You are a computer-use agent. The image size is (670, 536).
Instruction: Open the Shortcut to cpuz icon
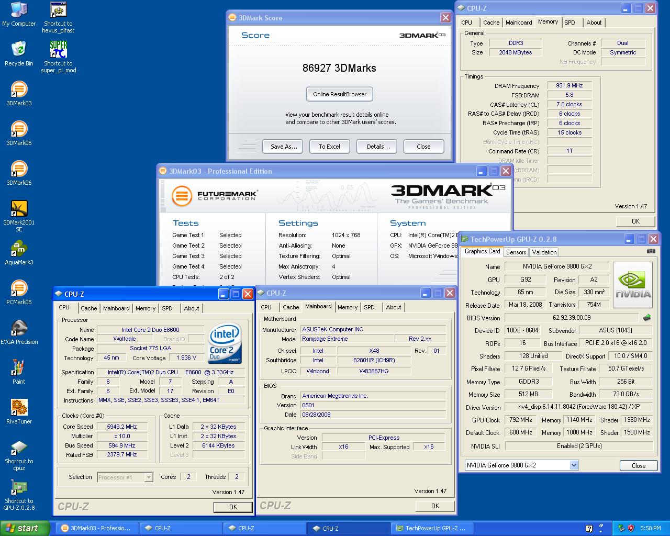19,455
